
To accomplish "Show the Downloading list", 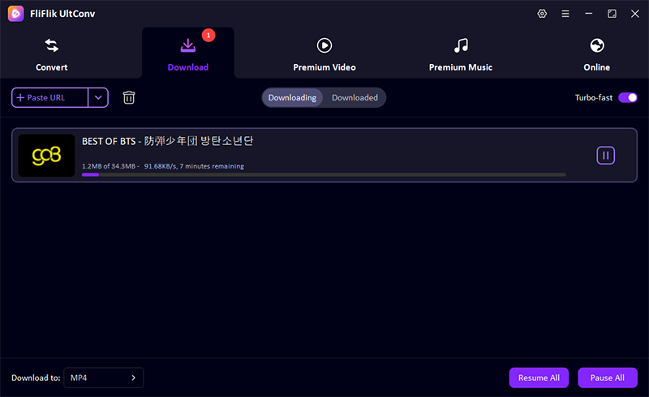I will tap(292, 97).
